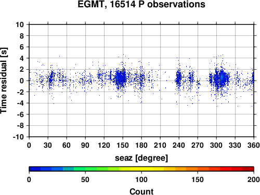260x195 pixels.
Task: Click the -10 tick label on y-axis
Action: [x=18, y=137]
